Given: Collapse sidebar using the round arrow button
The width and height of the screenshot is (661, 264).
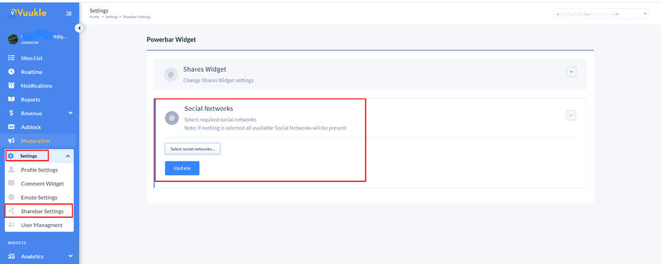Looking at the screenshot, I should (78, 28).
